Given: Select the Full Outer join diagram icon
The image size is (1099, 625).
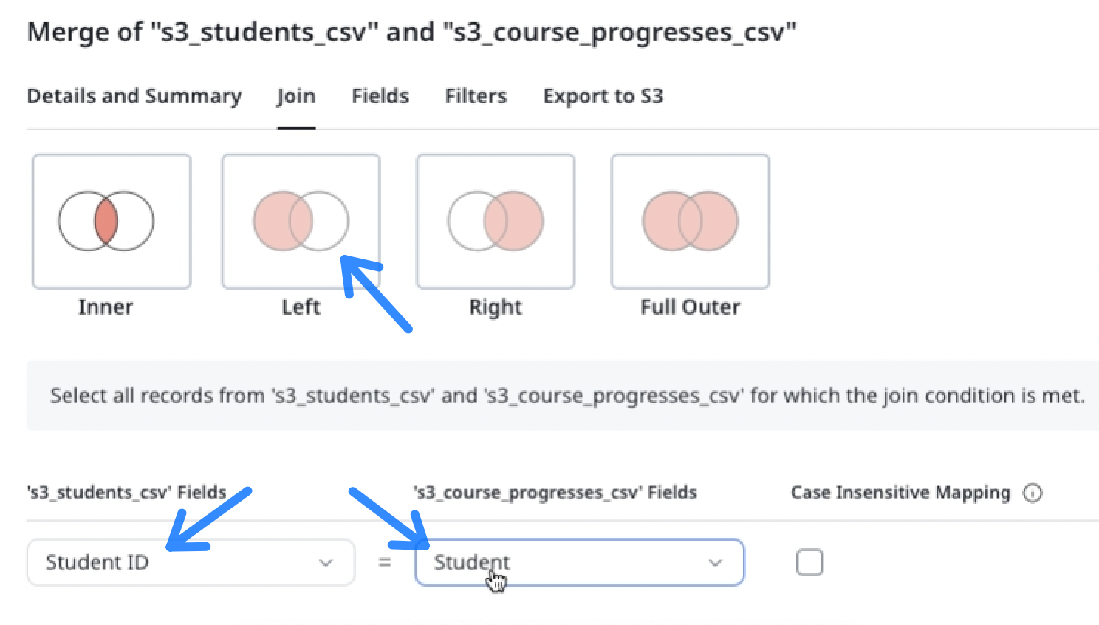Looking at the screenshot, I should 690,221.
